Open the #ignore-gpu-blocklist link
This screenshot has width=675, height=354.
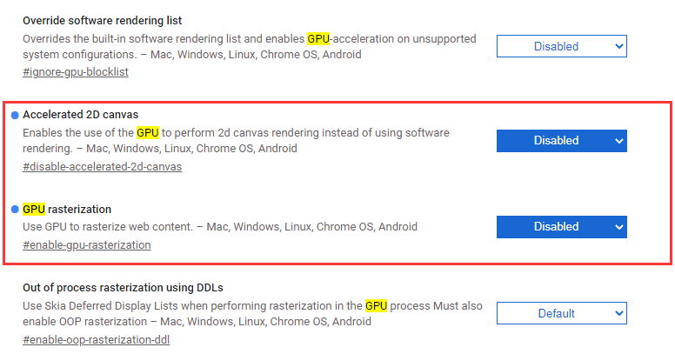76,72
